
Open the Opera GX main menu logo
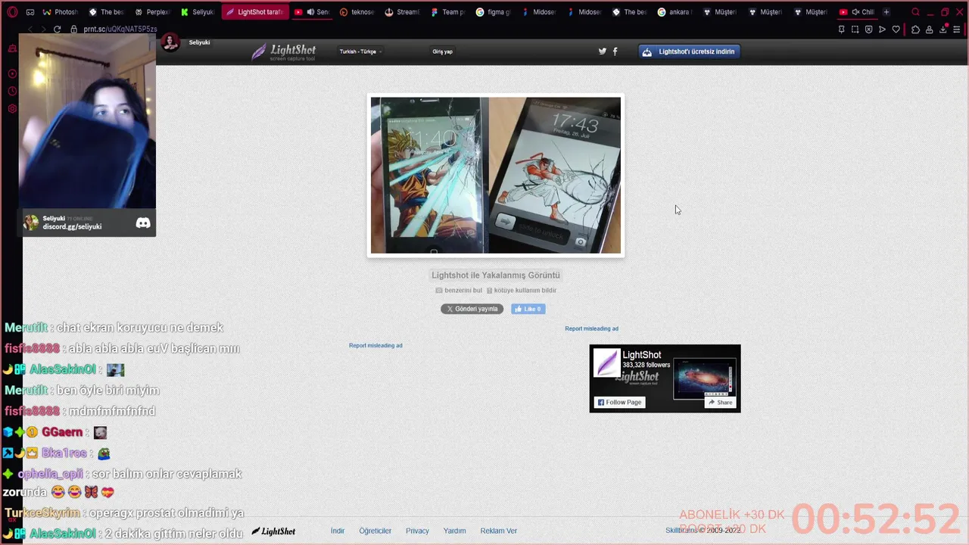[12, 12]
